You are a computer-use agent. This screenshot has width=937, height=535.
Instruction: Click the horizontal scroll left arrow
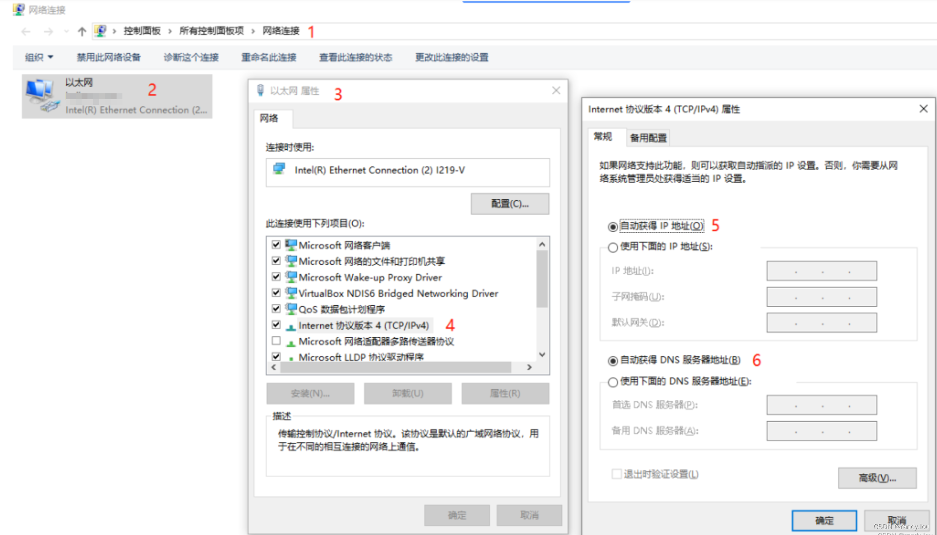(274, 367)
